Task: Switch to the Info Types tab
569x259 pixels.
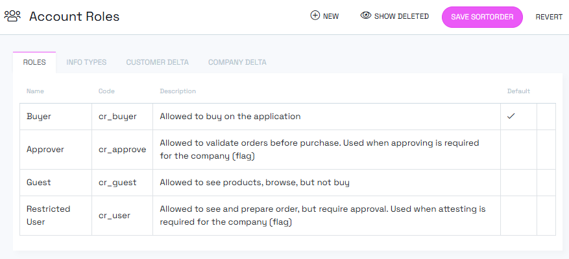Action: point(86,63)
